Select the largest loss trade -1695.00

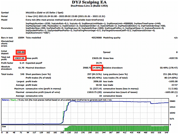click(x=173, y=82)
